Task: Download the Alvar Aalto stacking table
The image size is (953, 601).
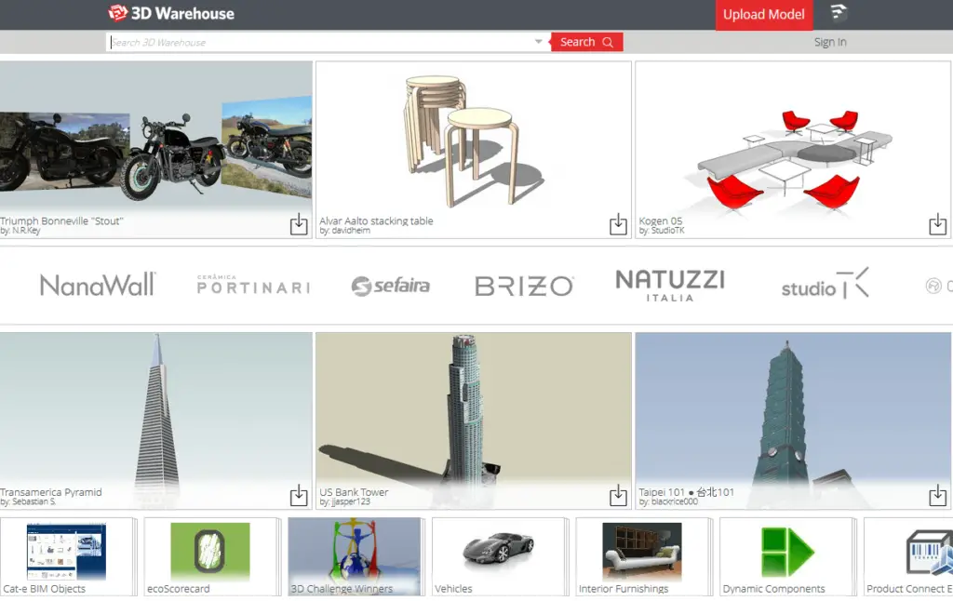Action: (617, 224)
